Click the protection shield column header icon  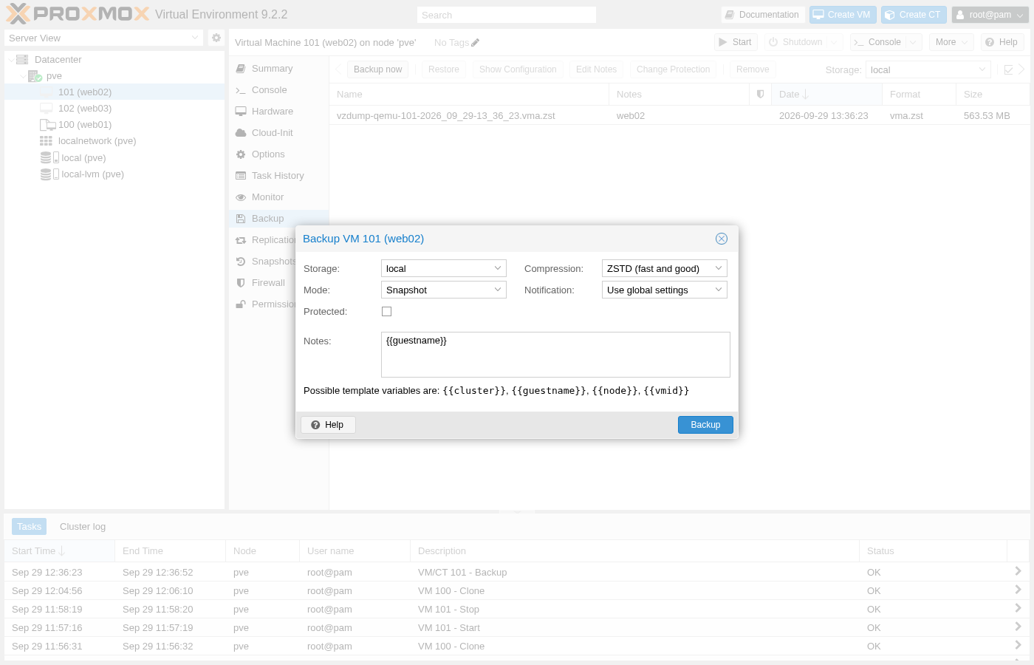tap(761, 95)
